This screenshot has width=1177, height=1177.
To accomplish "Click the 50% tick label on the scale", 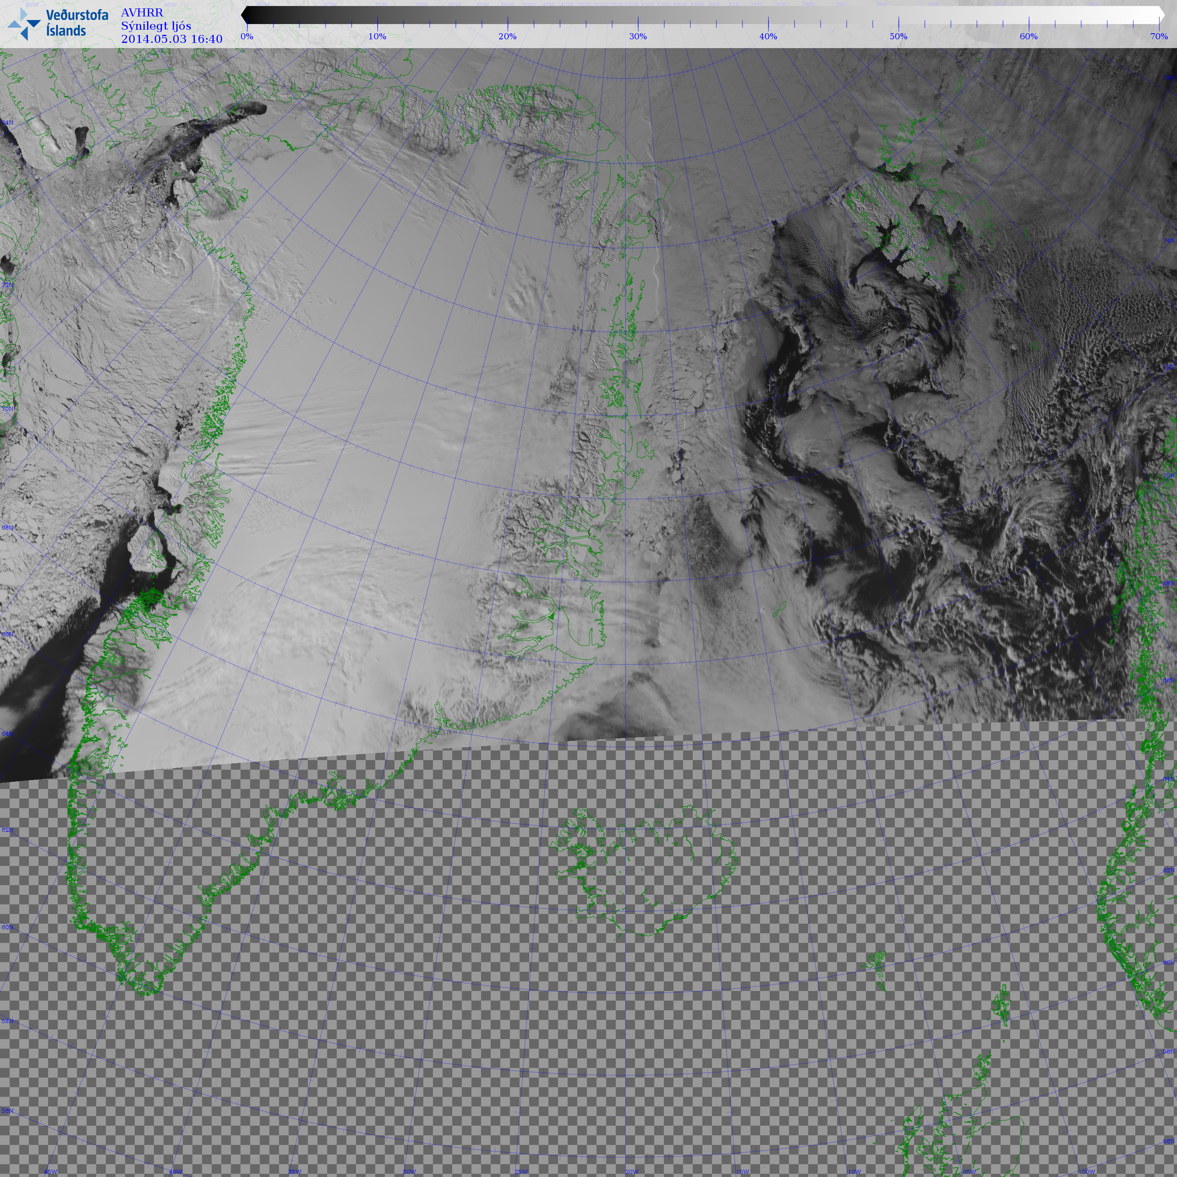I will (x=898, y=36).
